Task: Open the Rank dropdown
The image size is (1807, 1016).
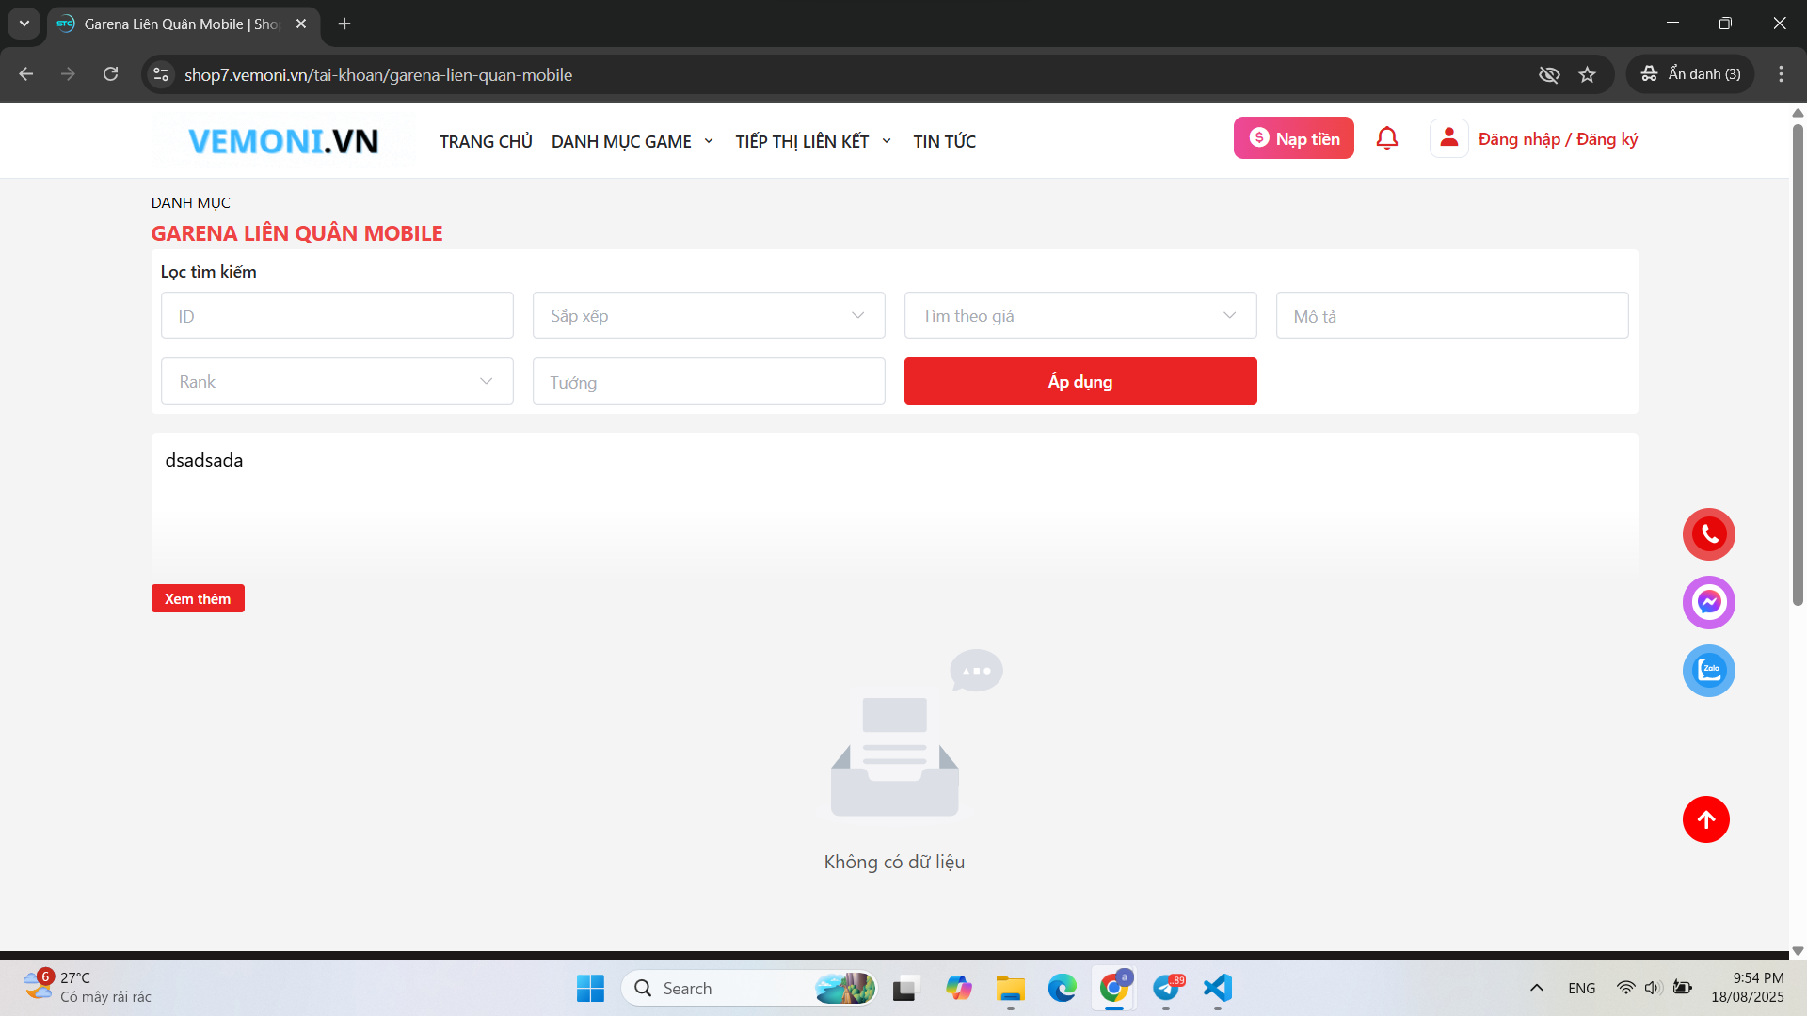Action: point(336,381)
